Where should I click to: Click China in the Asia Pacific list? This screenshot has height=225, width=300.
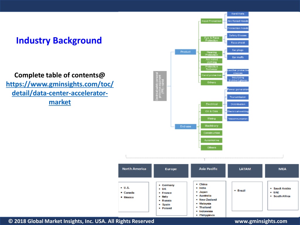[x=203, y=184]
